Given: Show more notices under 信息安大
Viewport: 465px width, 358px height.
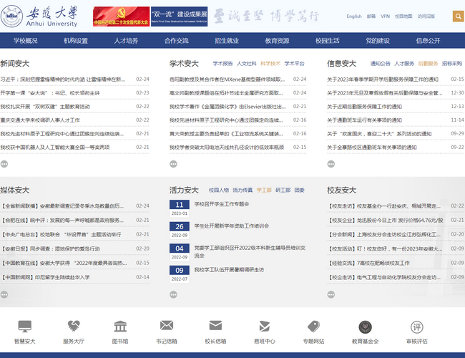Looking at the screenshot, I should 331,164.
